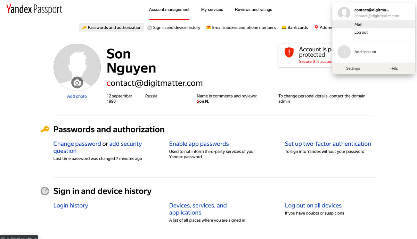Click the bold account name in dropdown
The image size is (417, 239).
[371, 10]
